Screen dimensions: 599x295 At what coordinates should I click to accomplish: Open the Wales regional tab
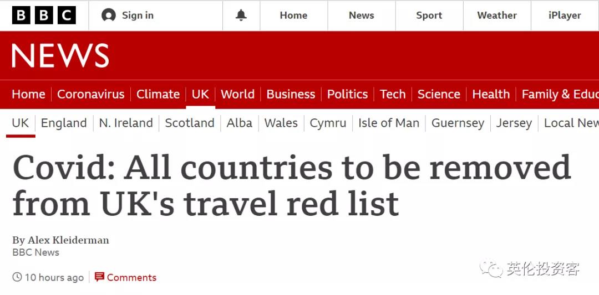click(281, 123)
